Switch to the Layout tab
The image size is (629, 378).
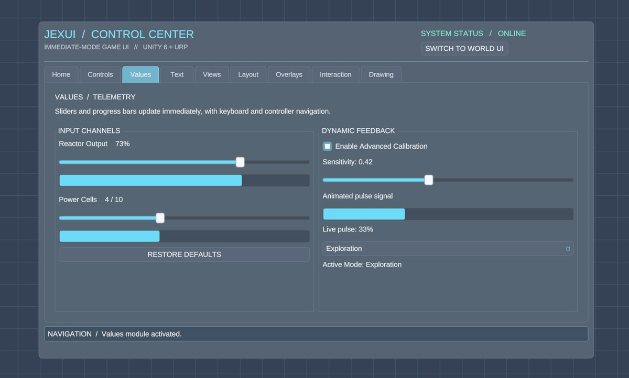248,74
